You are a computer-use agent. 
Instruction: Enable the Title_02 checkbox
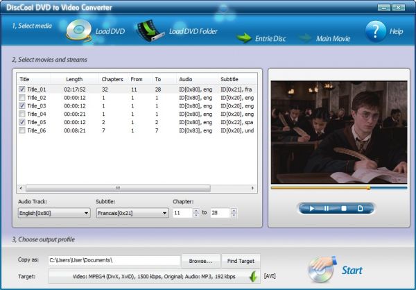(22, 97)
